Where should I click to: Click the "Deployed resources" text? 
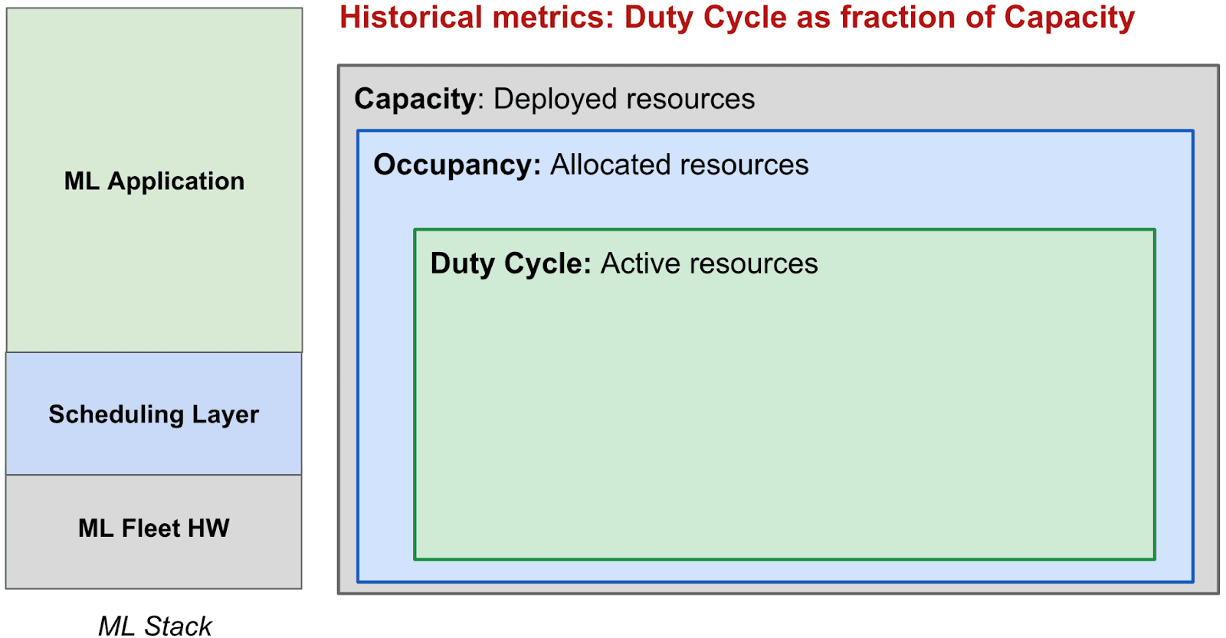click(x=624, y=99)
